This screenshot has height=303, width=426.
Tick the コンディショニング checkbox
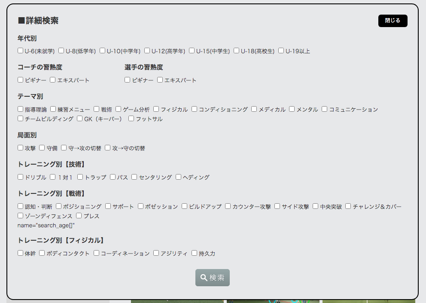194,109
